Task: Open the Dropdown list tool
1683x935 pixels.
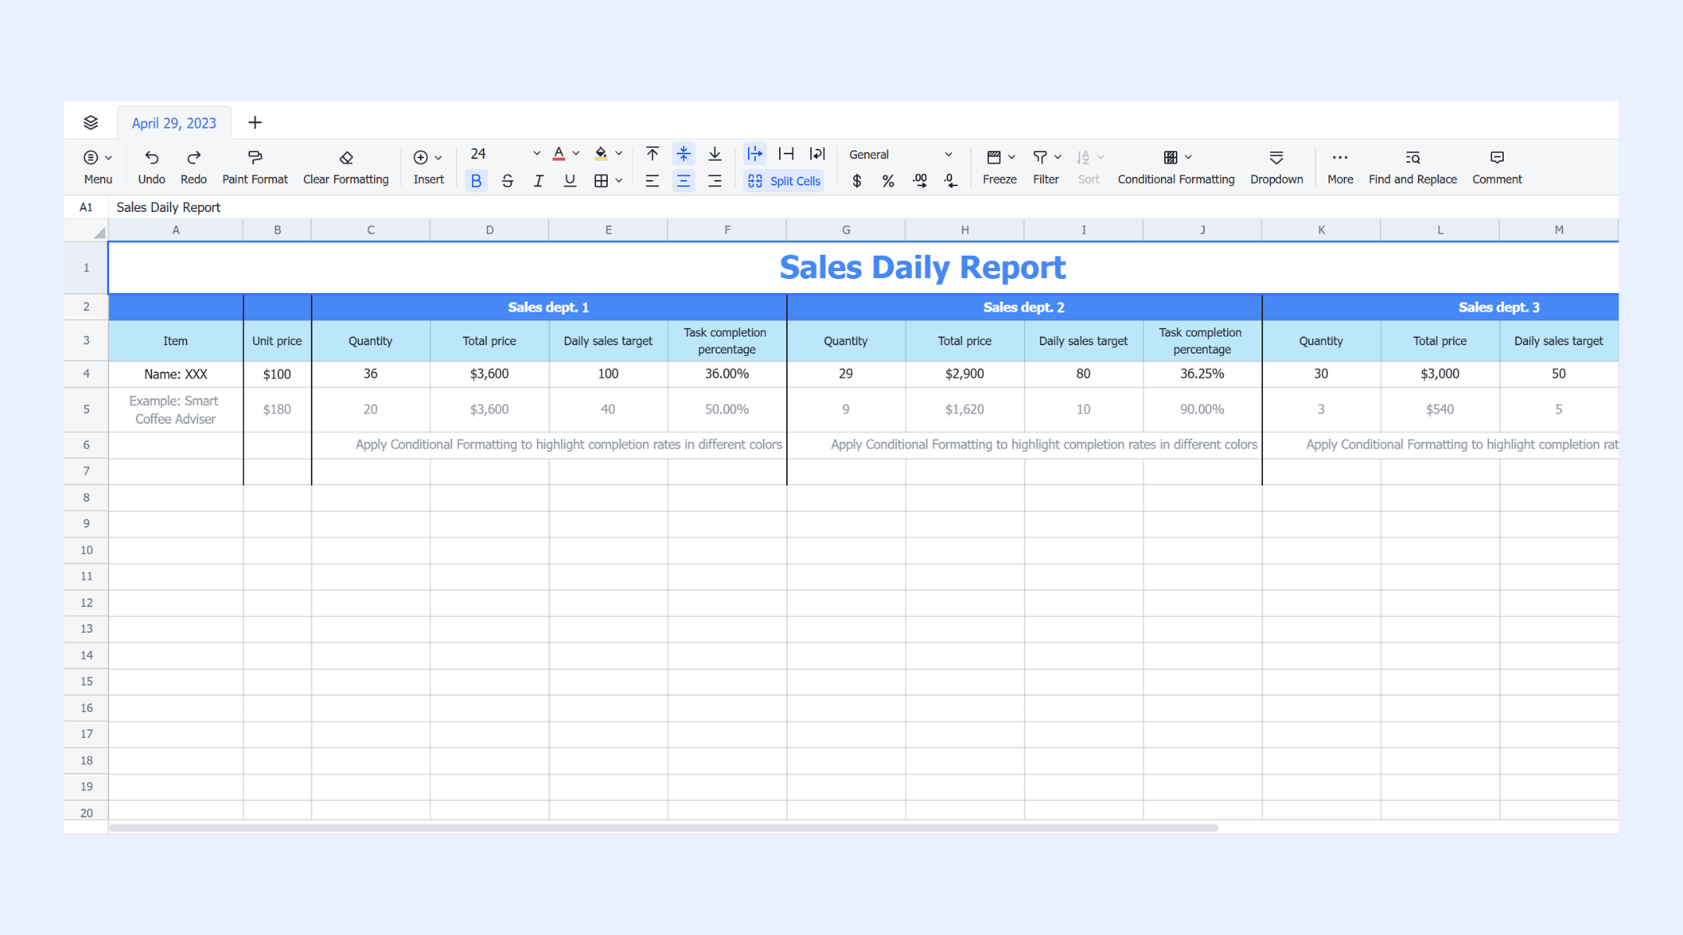Action: click(1276, 167)
